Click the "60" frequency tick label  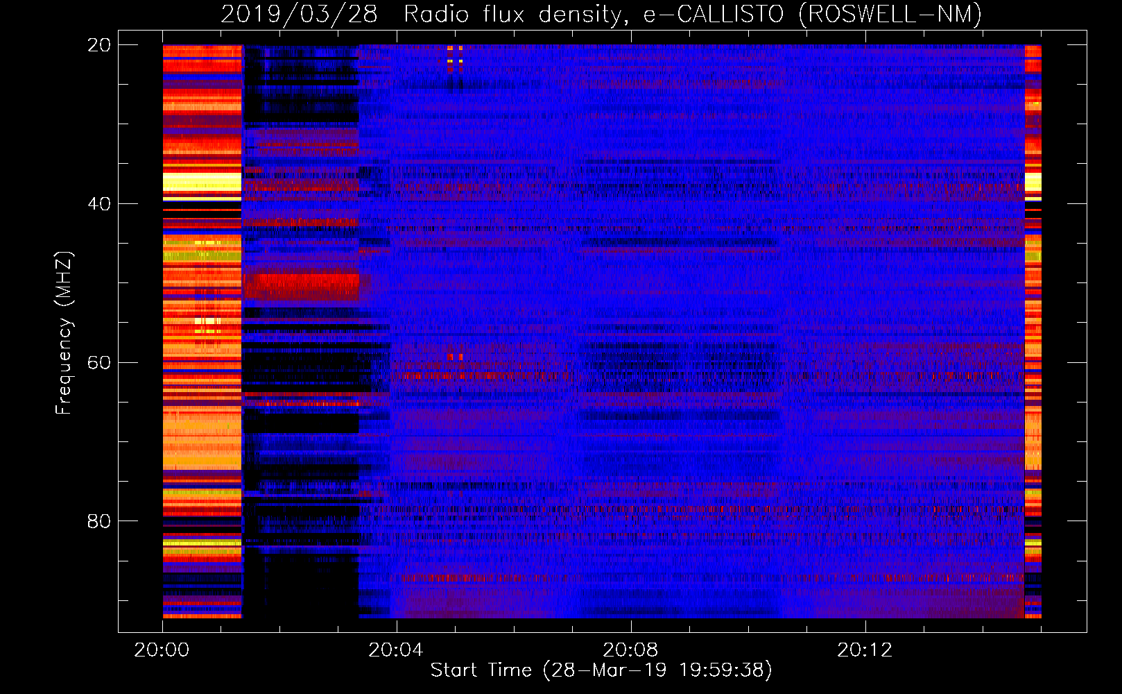pyautogui.click(x=99, y=362)
